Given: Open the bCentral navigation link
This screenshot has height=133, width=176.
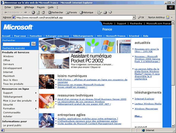Looking at the screenshot, I should 134,36.
